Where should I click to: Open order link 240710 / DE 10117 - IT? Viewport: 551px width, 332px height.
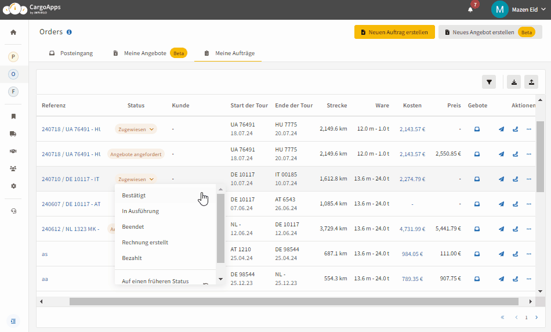click(70, 179)
